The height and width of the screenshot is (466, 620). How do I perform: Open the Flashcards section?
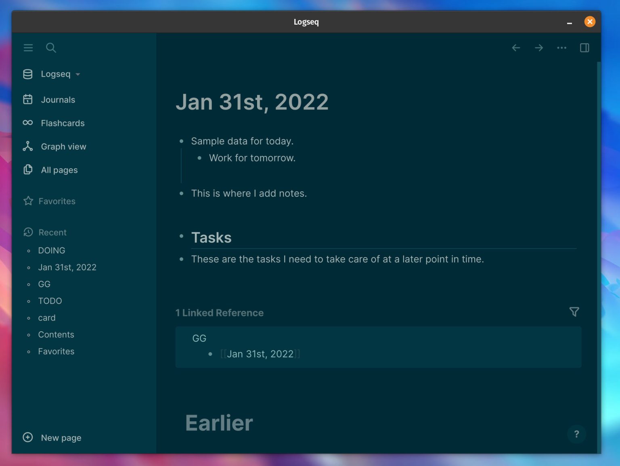pyautogui.click(x=63, y=123)
